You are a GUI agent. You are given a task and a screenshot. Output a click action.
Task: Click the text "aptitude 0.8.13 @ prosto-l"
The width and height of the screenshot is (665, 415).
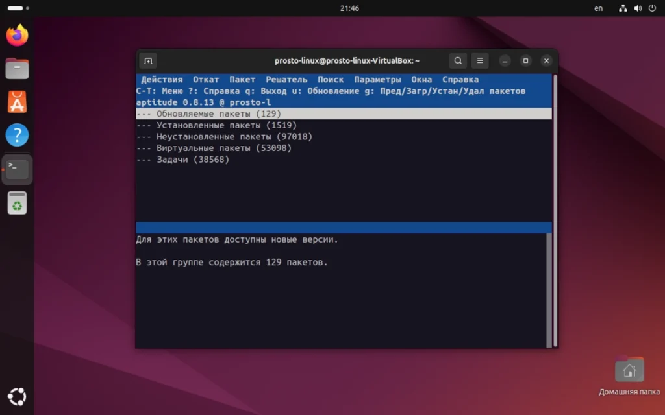[203, 102]
